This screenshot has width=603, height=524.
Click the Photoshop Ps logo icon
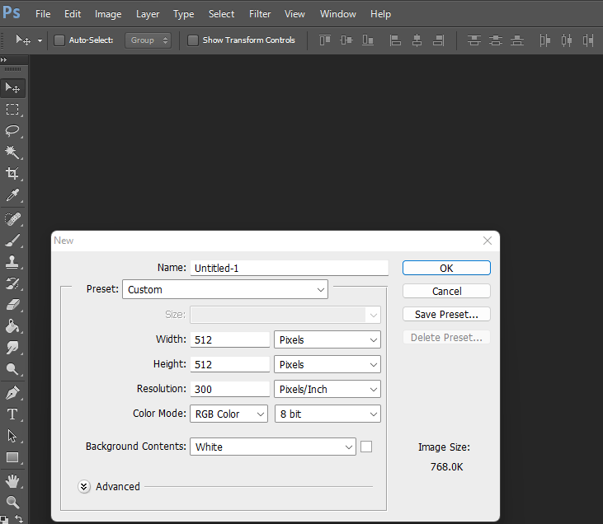click(12, 12)
